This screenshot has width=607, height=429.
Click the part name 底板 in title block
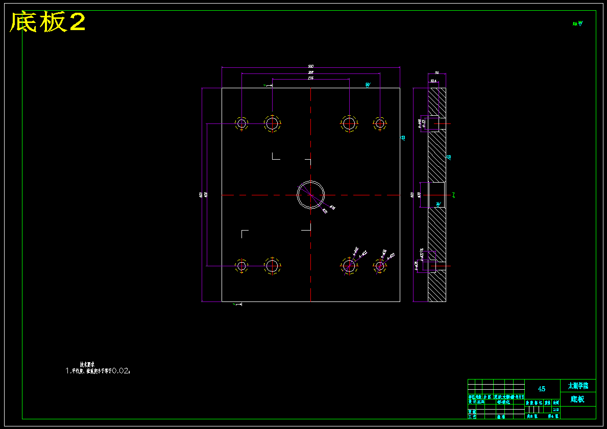[x=577, y=399]
